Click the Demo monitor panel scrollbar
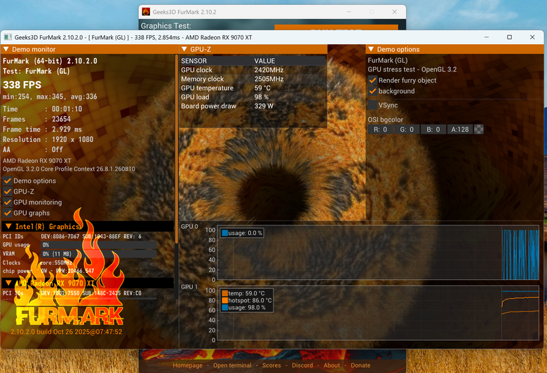This screenshot has width=547, height=373. pyautogui.click(x=177, y=149)
